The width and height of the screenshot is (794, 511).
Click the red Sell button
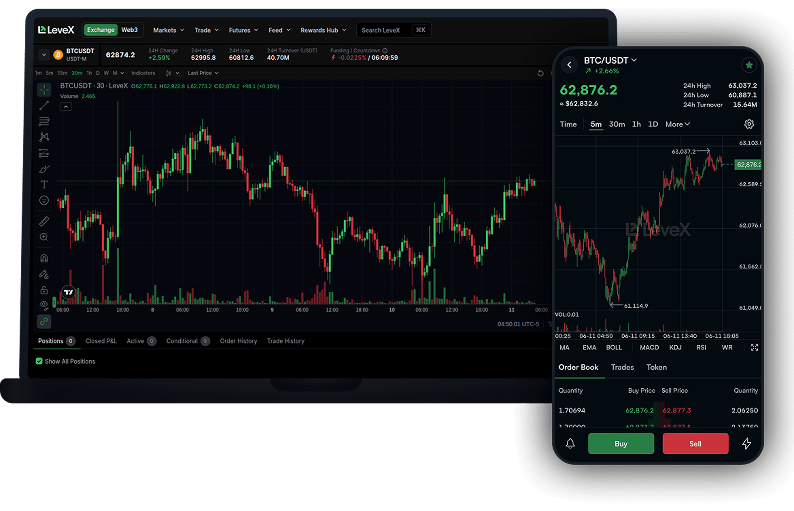(695, 443)
